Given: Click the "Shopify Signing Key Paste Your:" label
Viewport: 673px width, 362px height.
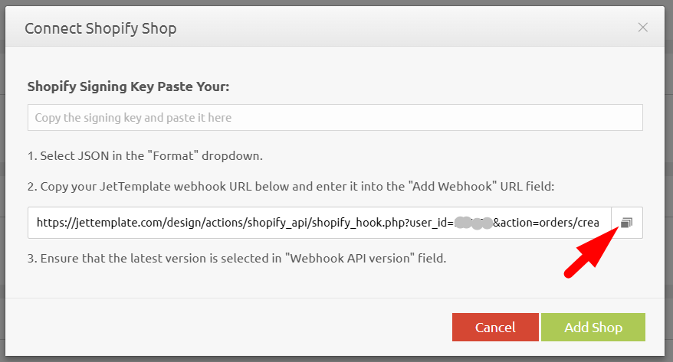Looking at the screenshot, I should (128, 86).
